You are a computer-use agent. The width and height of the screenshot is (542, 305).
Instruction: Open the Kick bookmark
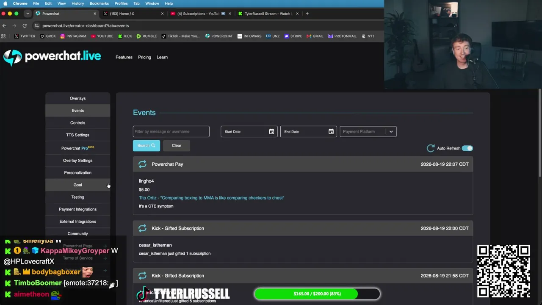click(x=124, y=36)
